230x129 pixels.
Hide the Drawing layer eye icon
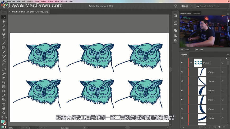(182, 63)
